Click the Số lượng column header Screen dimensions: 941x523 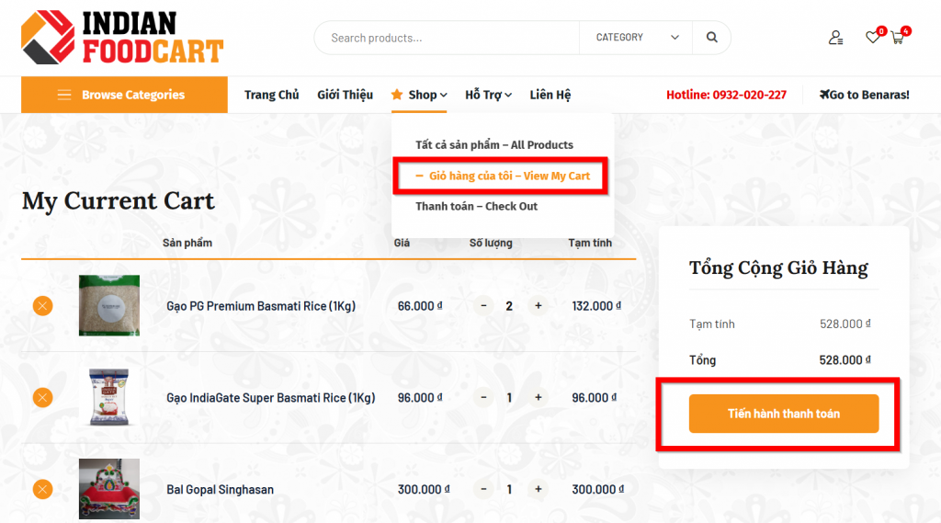(491, 243)
